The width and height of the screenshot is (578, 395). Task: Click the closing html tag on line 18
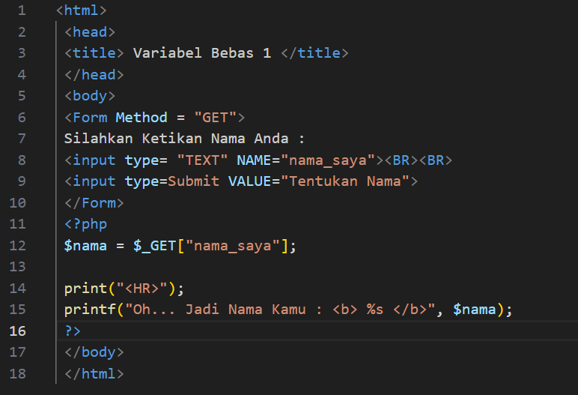pos(94,373)
